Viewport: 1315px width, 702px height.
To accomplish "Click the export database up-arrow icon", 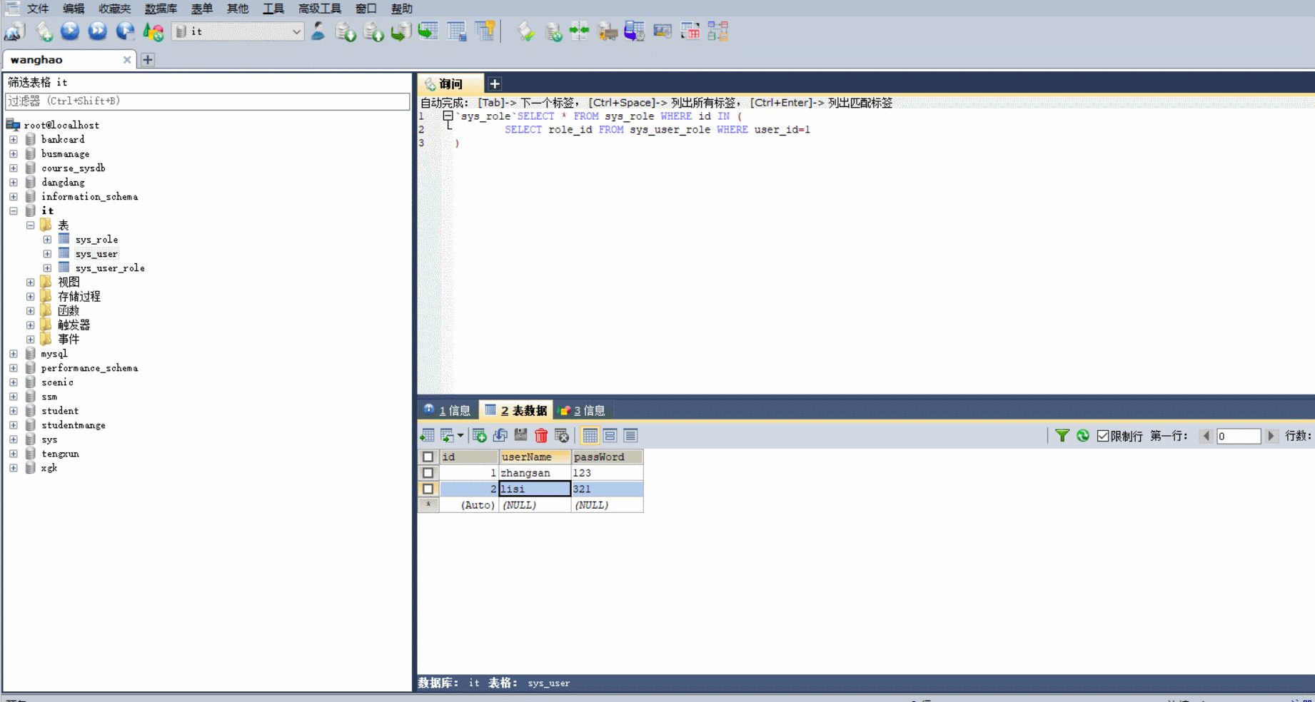I will pos(373,31).
